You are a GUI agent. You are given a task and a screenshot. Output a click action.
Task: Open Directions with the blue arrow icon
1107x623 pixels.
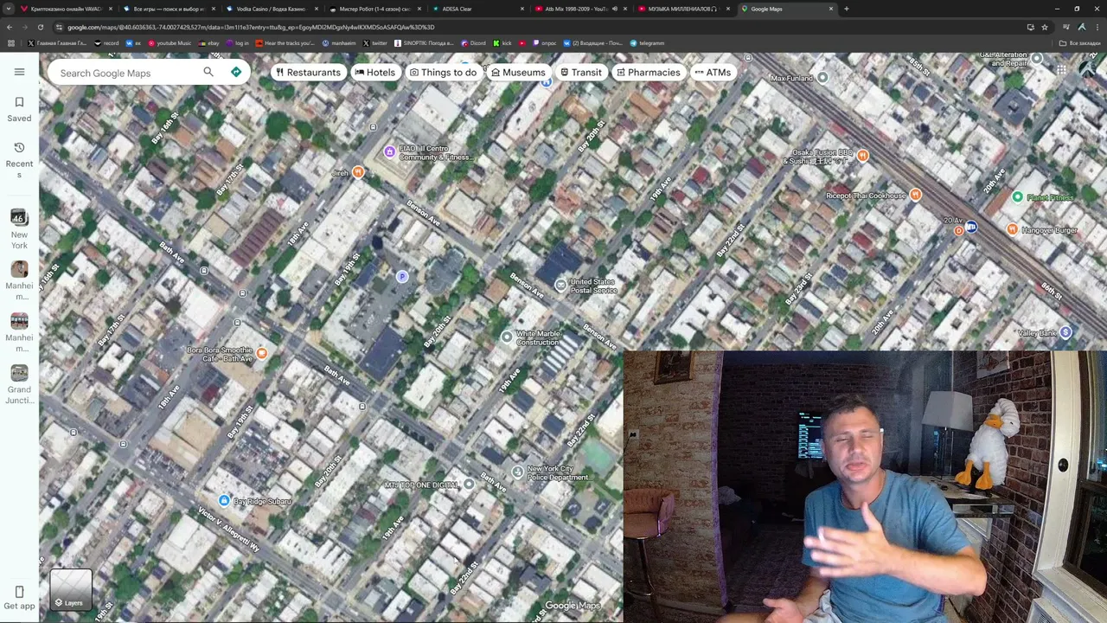coord(236,73)
